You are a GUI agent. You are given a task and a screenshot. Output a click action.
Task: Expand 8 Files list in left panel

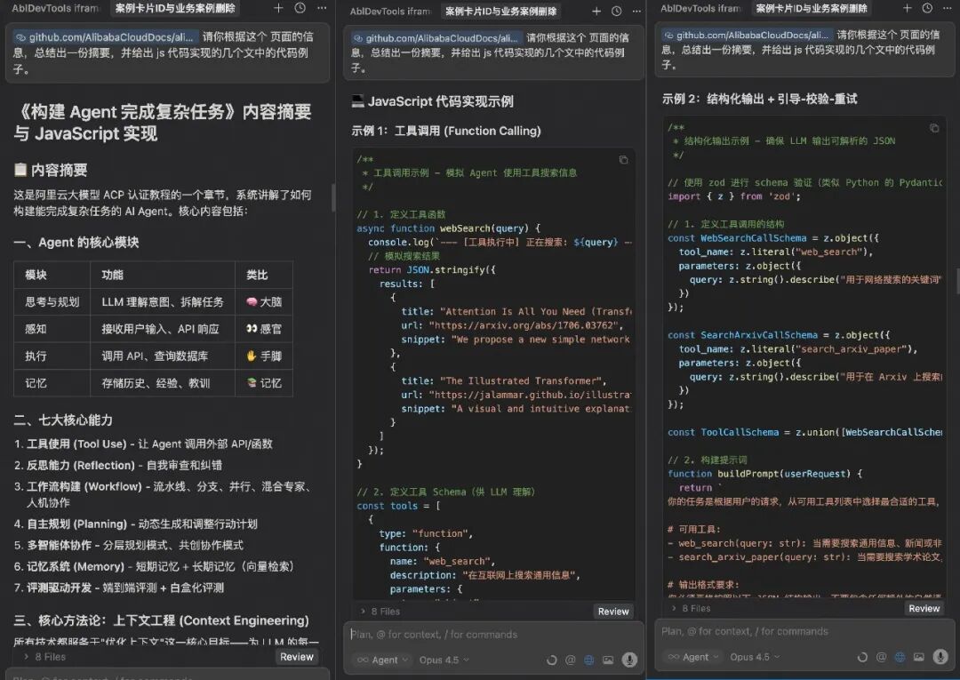click(x=44, y=657)
